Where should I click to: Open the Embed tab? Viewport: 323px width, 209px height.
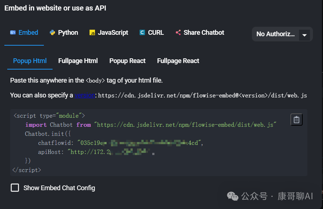pos(24,33)
